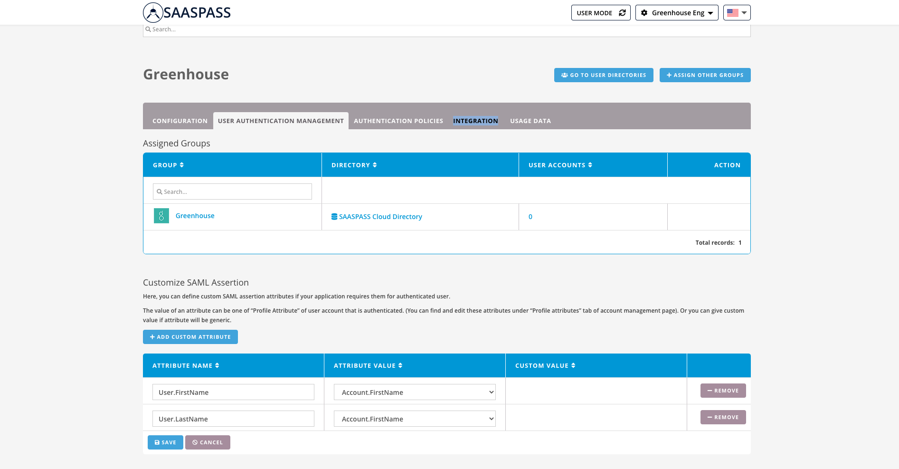The height and width of the screenshot is (469, 899).
Task: Click the Group search input field
Action: tap(232, 191)
